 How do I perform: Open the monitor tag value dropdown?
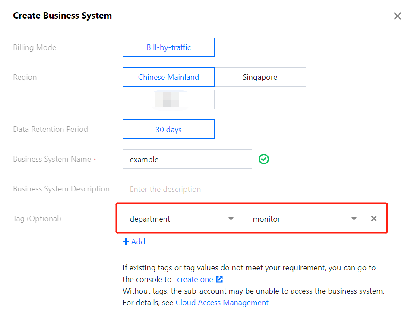point(304,219)
